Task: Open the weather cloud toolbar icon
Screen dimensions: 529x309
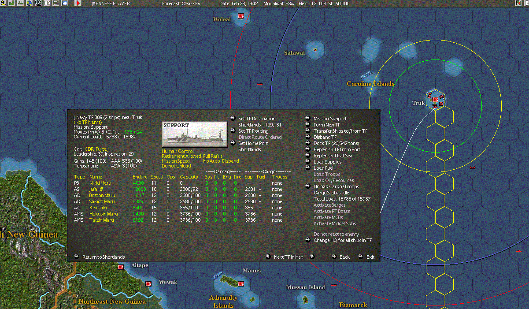Action: [x=64, y=3]
